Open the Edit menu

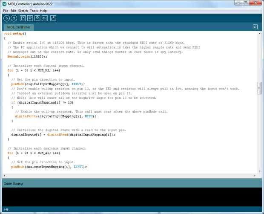click(13, 11)
